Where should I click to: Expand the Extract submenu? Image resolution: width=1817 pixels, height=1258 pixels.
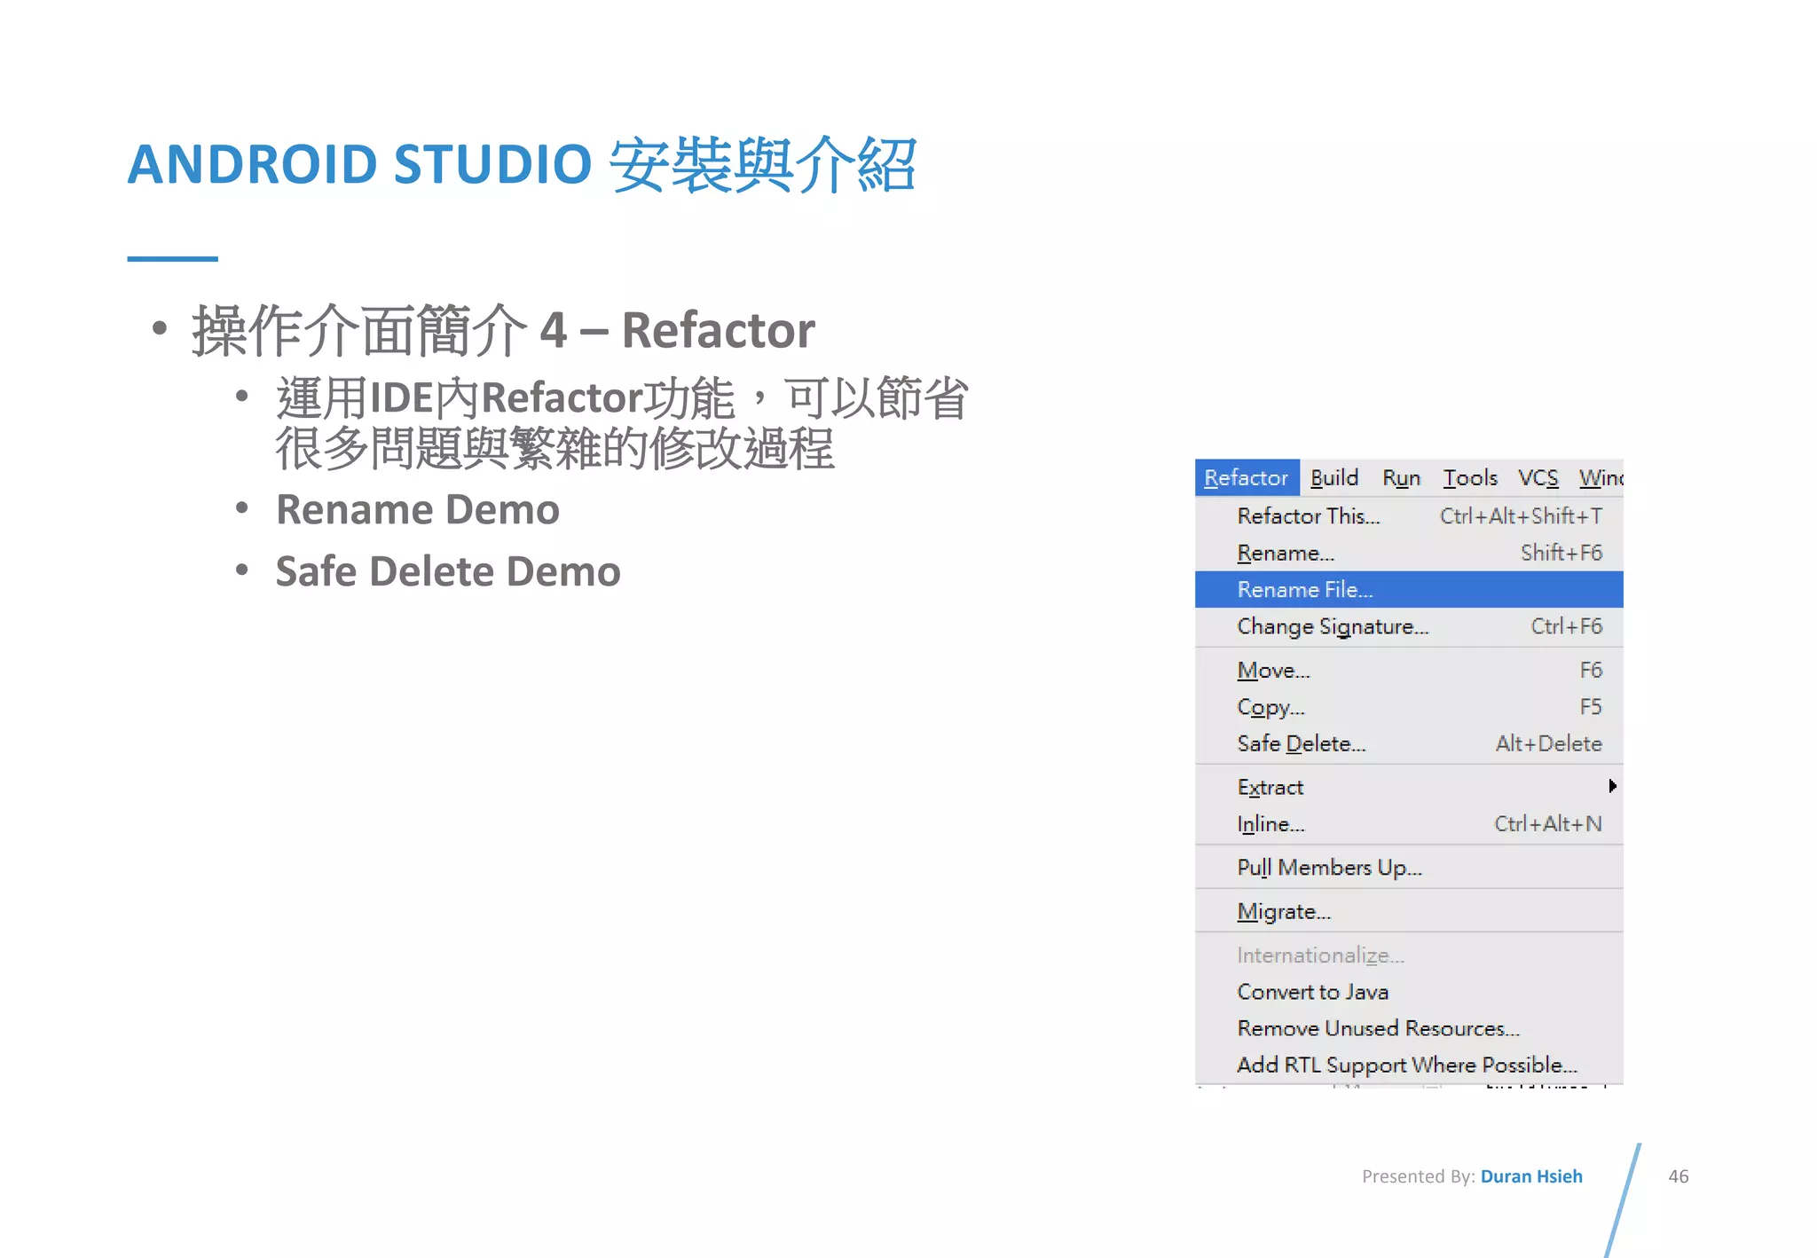coord(1409,787)
